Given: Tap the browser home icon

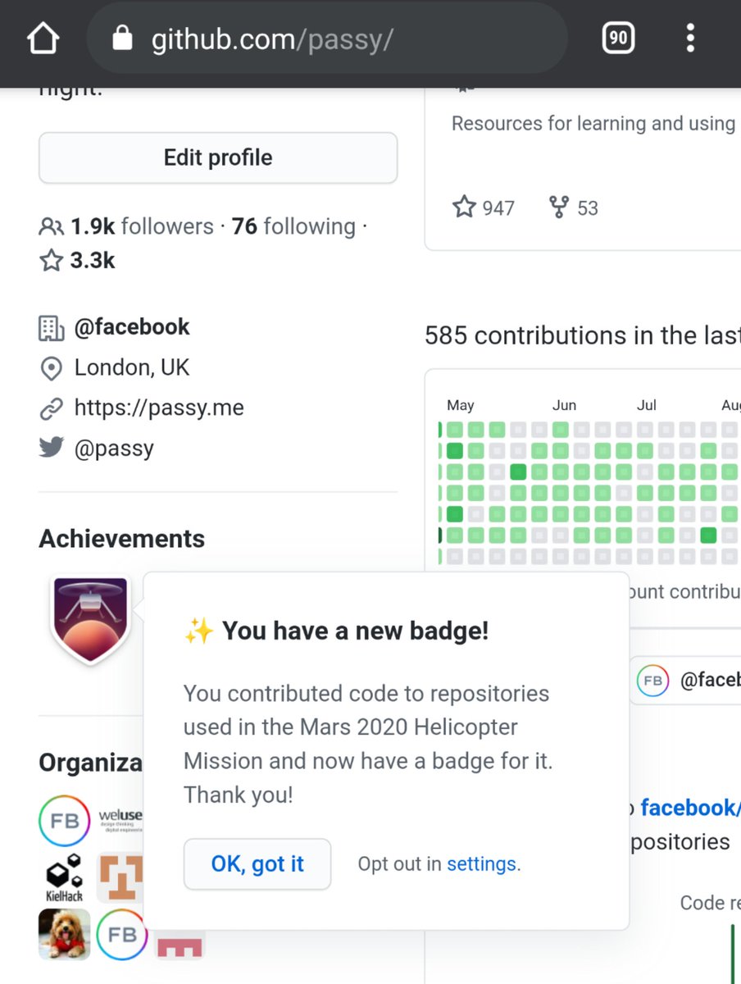Looking at the screenshot, I should 43,39.
